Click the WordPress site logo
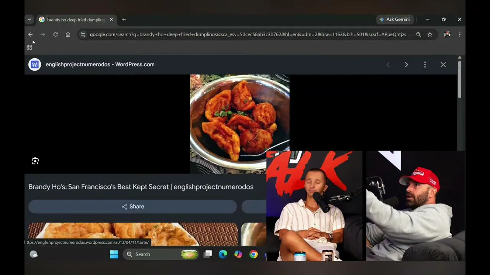The width and height of the screenshot is (490, 275). tap(34, 65)
